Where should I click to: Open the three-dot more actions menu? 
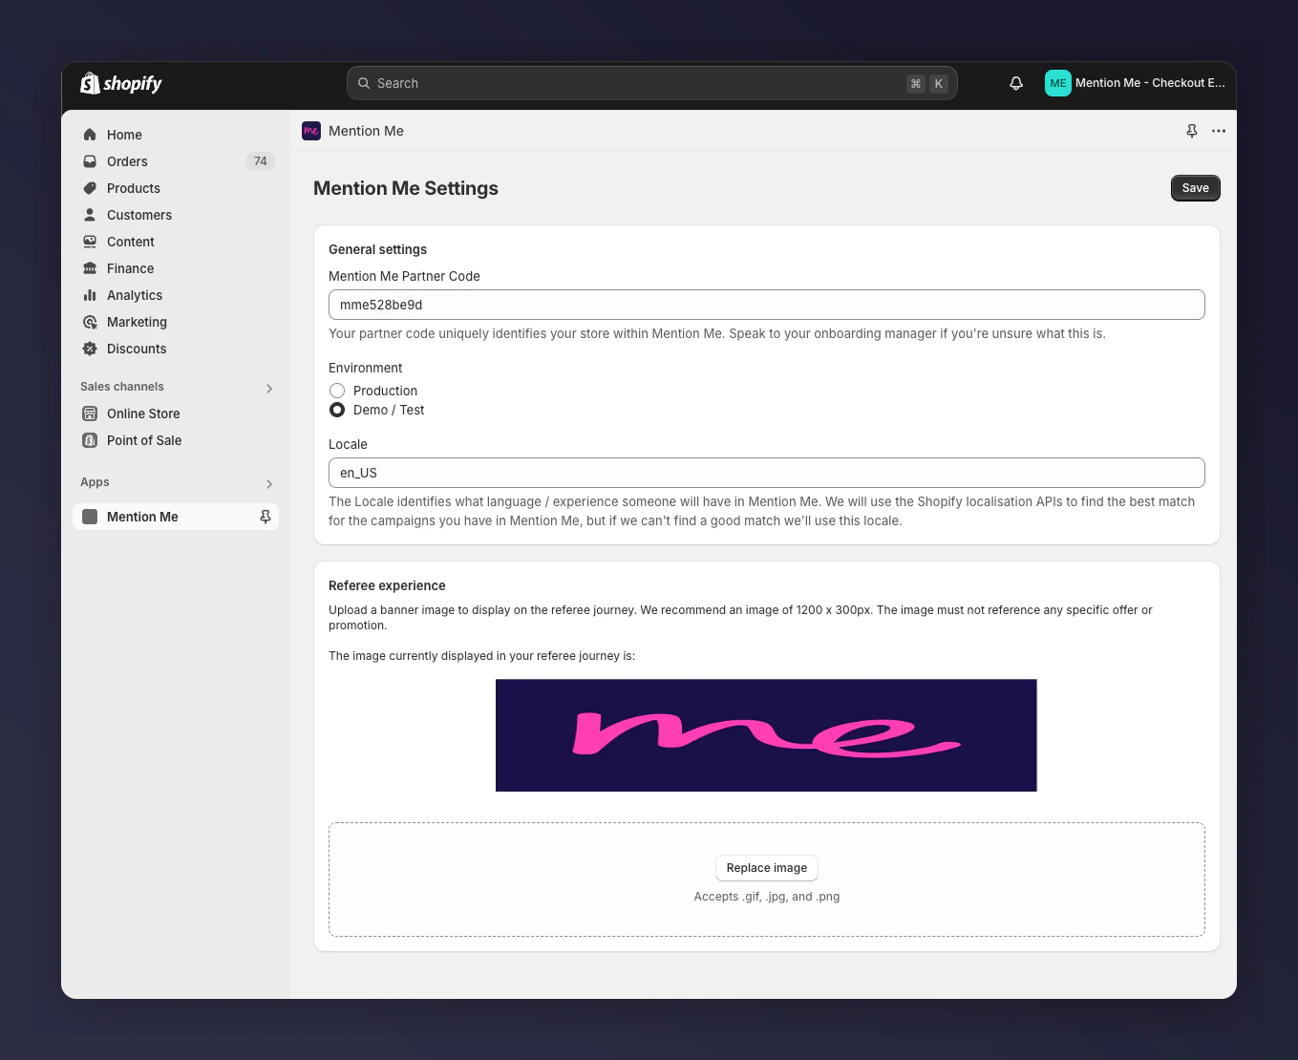coord(1219,131)
